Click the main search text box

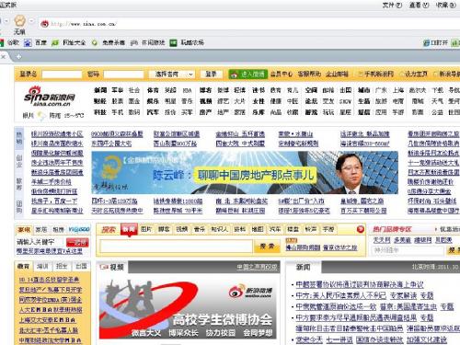[x=176, y=247]
